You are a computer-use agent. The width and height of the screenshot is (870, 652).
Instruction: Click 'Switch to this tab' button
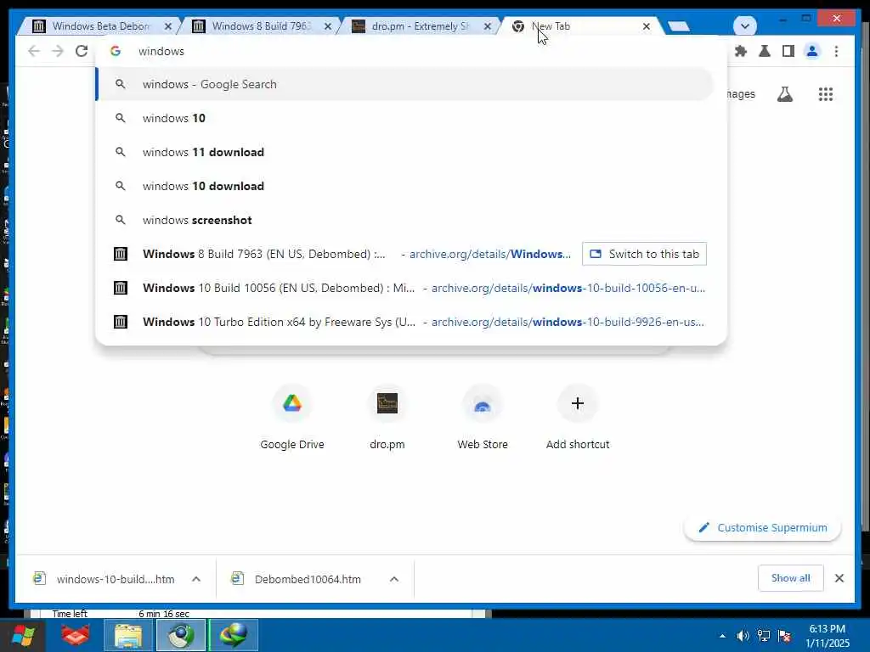[x=644, y=254]
